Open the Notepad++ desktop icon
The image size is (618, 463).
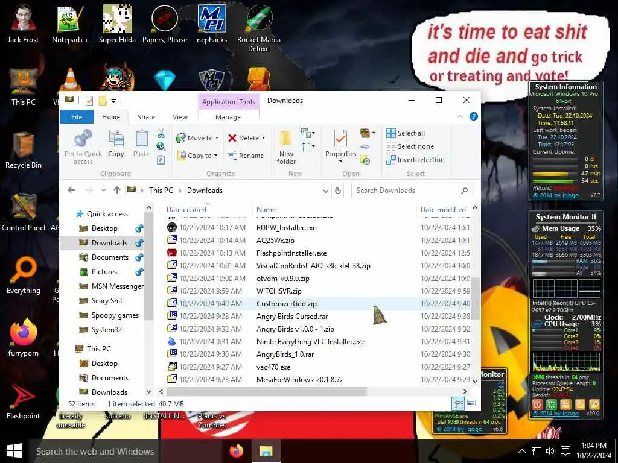(70, 24)
